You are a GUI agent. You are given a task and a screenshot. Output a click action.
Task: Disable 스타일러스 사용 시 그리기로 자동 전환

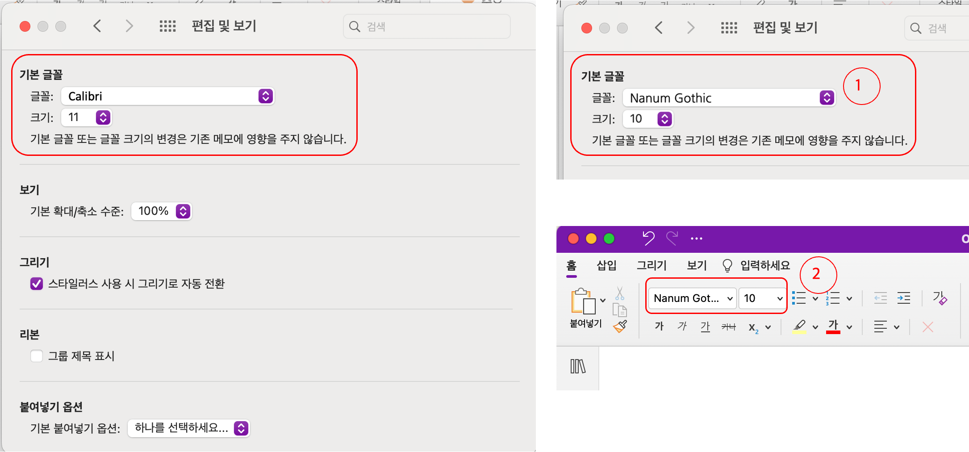pos(37,284)
